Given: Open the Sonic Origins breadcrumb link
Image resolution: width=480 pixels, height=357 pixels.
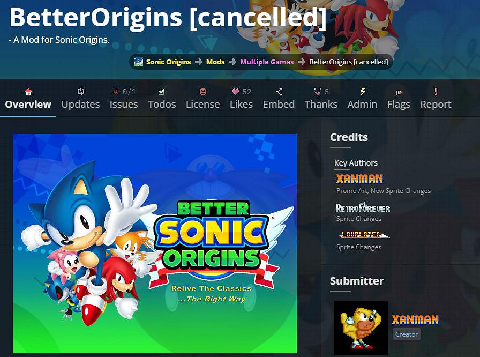Looking at the screenshot, I should pyautogui.click(x=168, y=62).
